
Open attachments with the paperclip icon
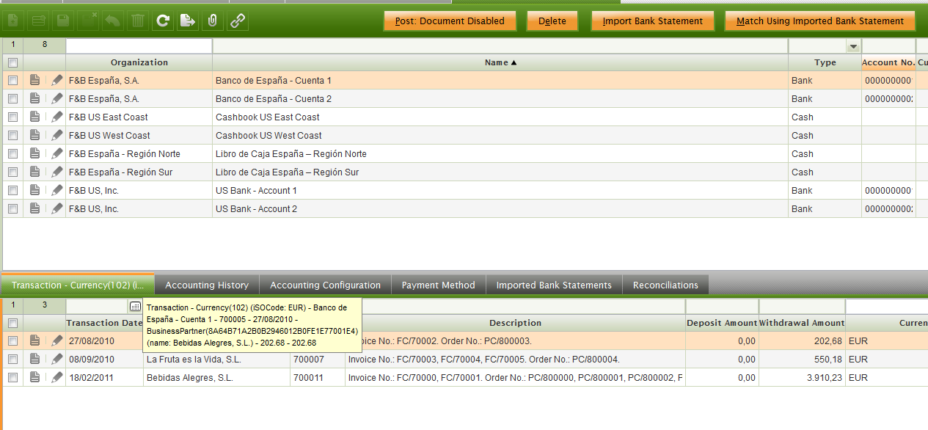pyautogui.click(x=212, y=21)
